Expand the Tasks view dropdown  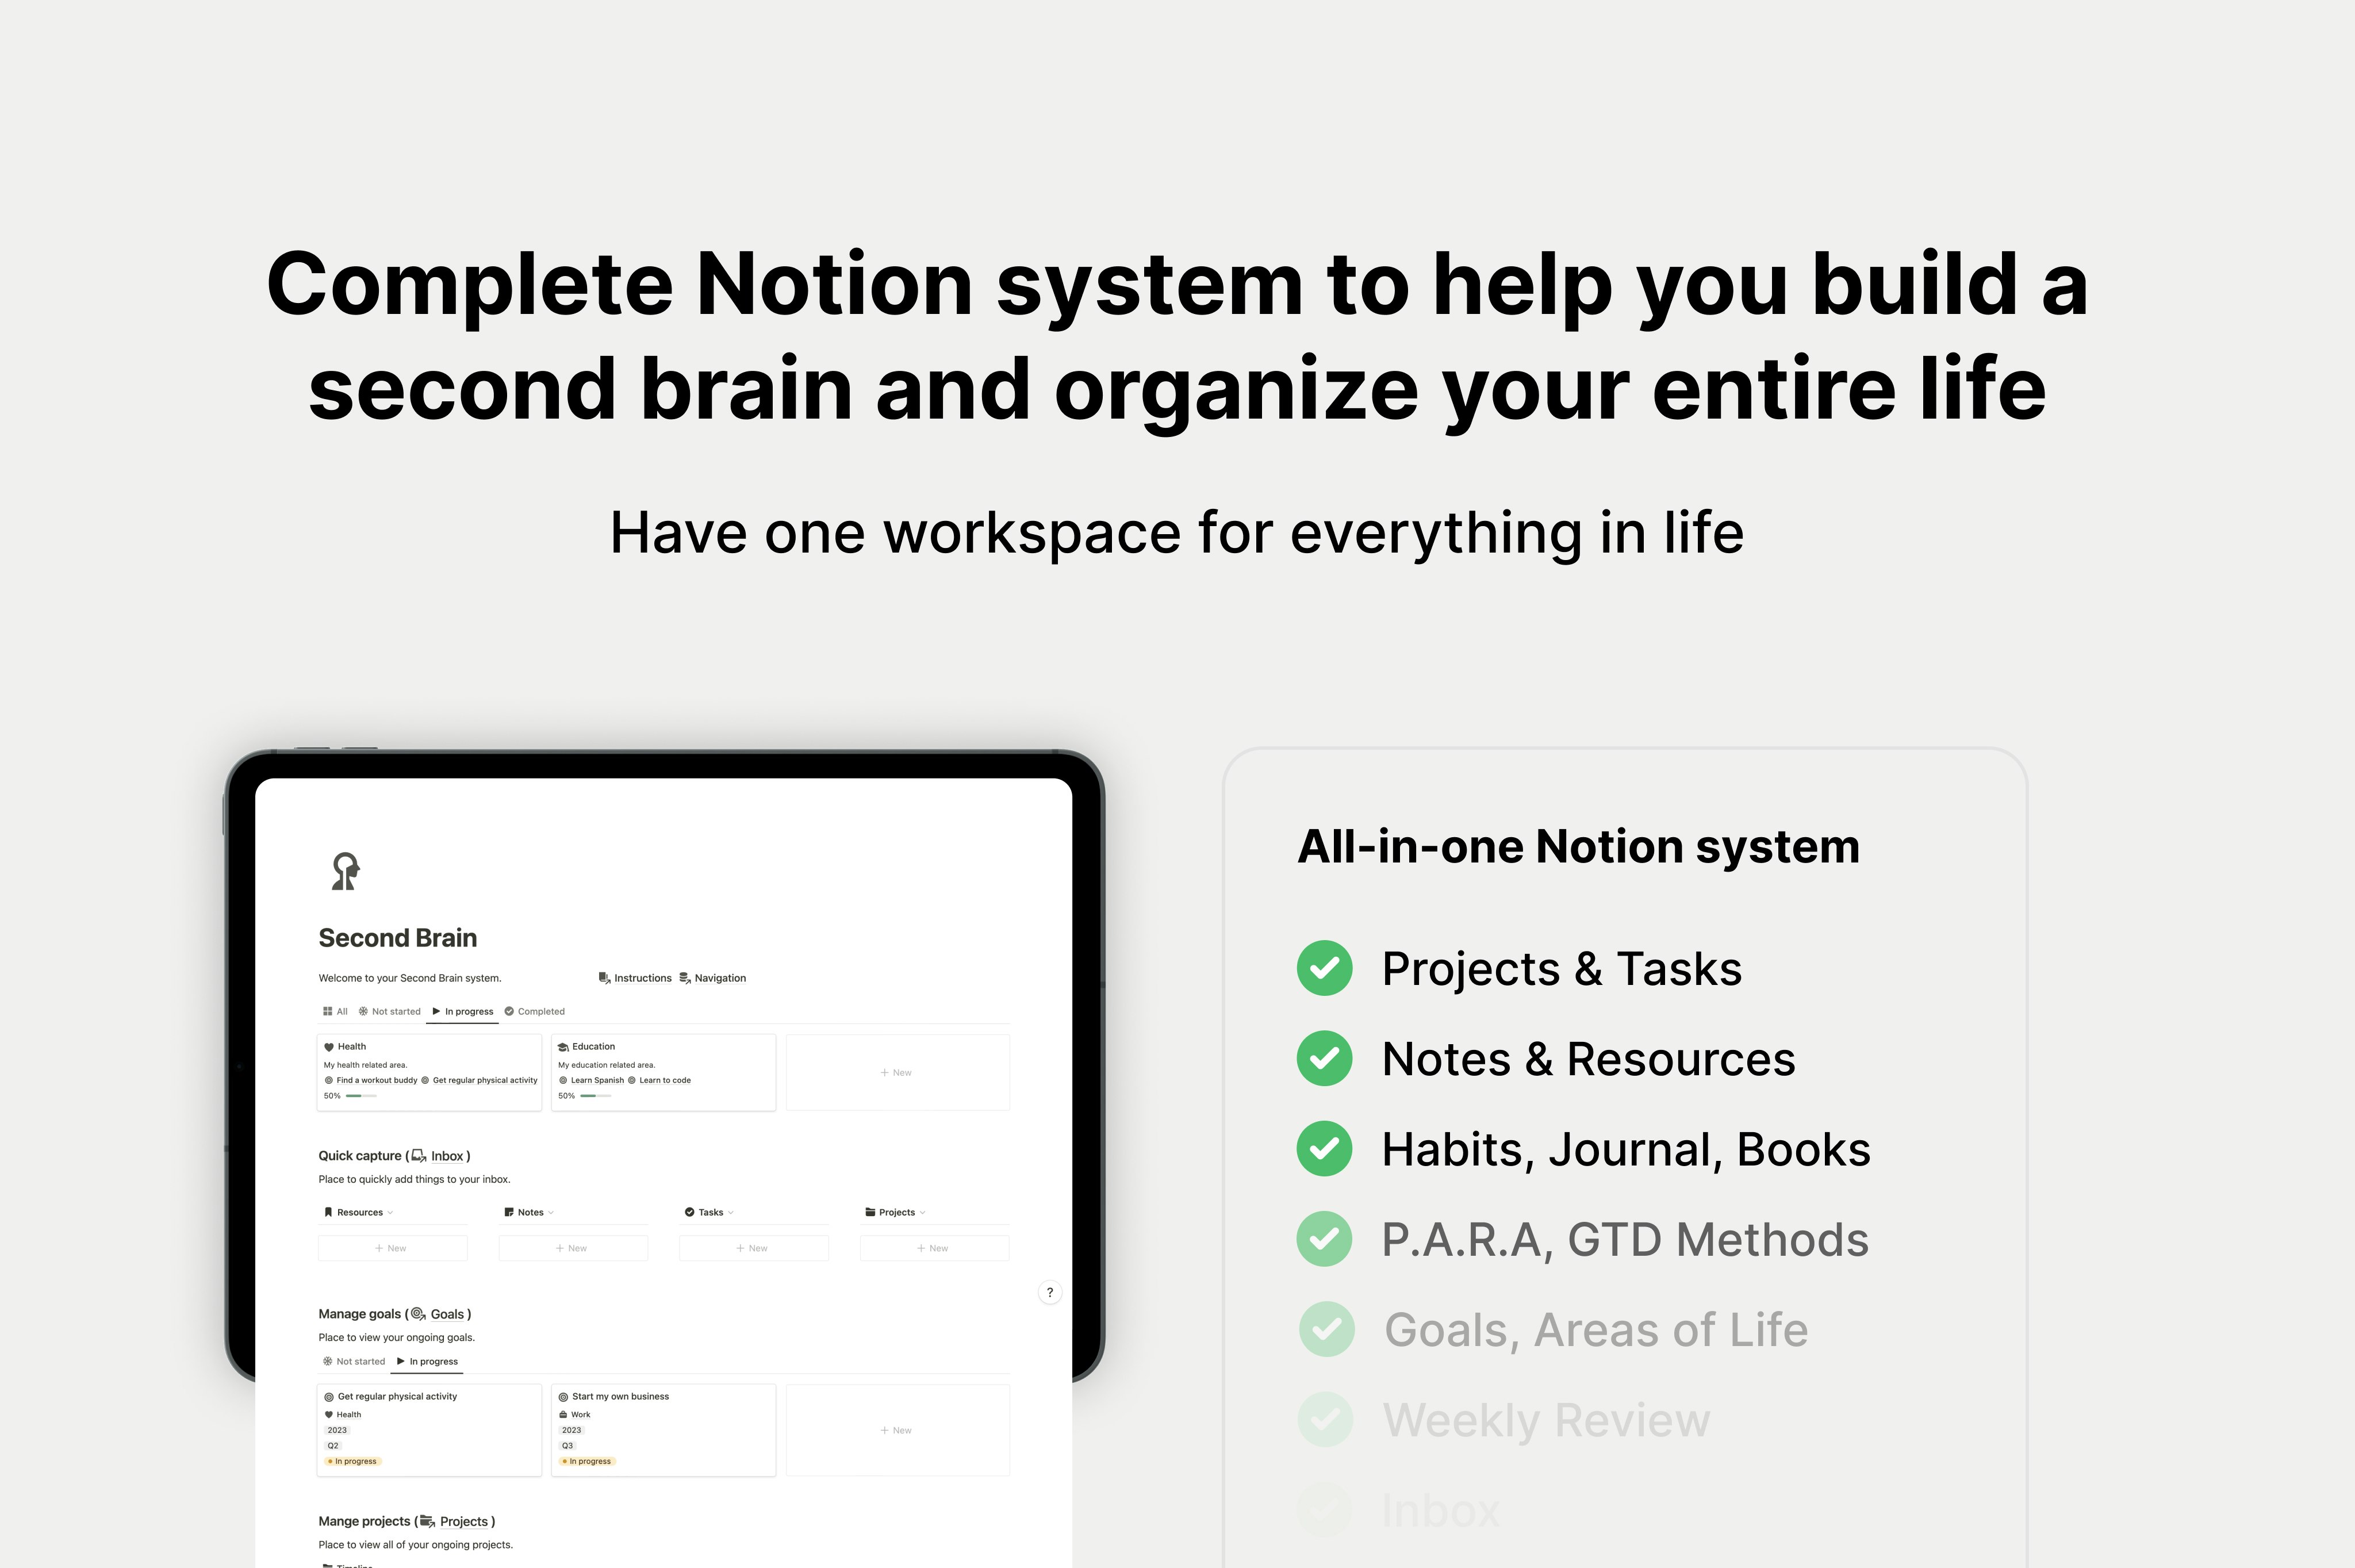[731, 1212]
